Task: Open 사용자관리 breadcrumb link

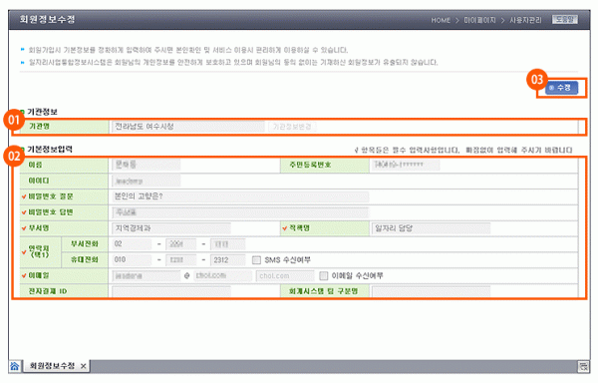Action: [525, 20]
